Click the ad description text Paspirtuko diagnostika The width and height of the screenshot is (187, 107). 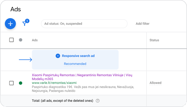pos(83,89)
